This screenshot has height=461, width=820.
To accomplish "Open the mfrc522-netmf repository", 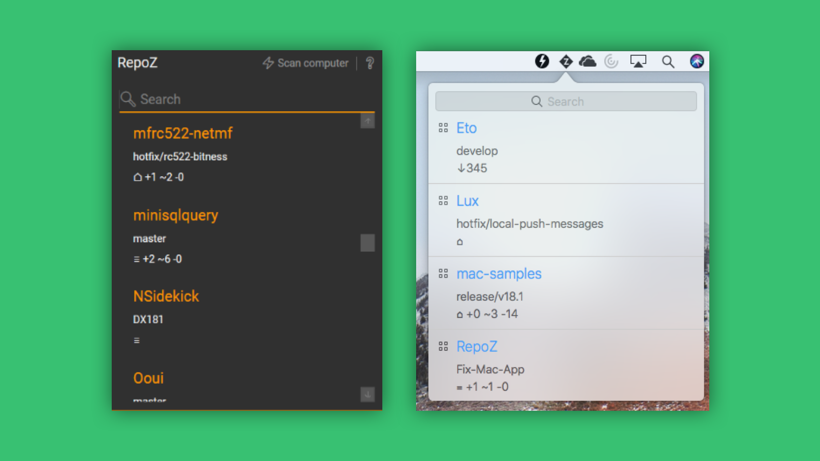I will 182,133.
